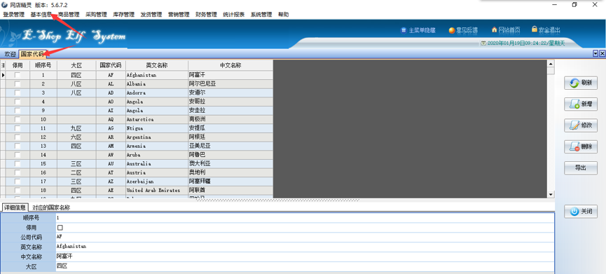
Task: Click the 主菜单隐藏 icon in header
Action: tap(404, 30)
